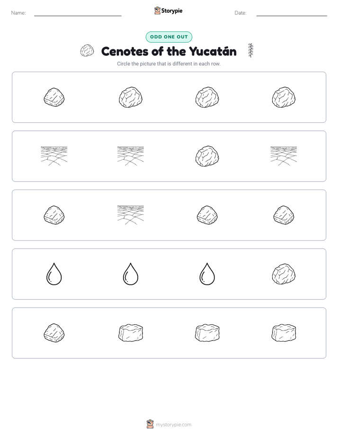The height and width of the screenshot is (438, 338).
Task: Select the smooth stone in row one
Action: point(54,97)
